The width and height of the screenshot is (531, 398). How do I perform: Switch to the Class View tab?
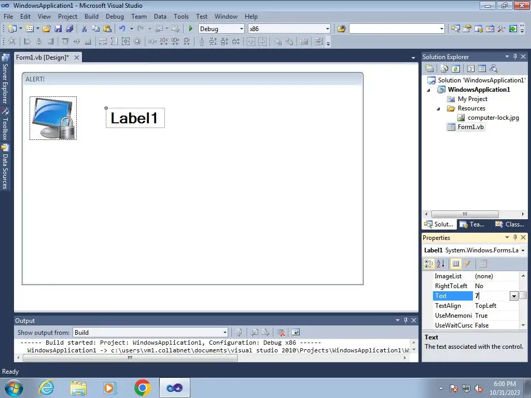coord(510,224)
